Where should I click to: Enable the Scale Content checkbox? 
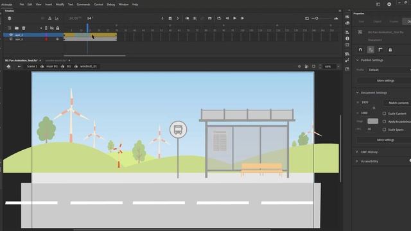coord(384,114)
